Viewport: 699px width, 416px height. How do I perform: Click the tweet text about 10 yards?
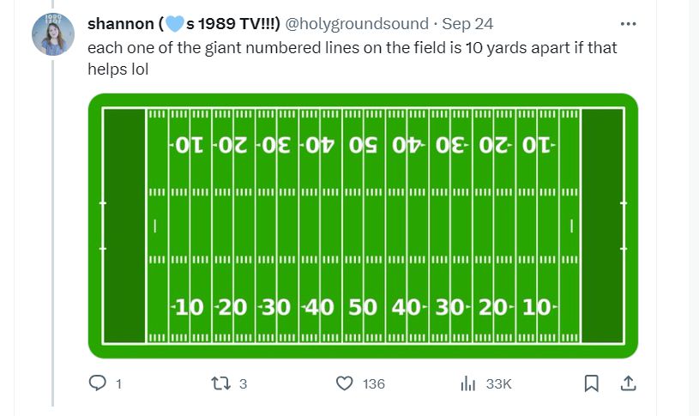(353, 58)
